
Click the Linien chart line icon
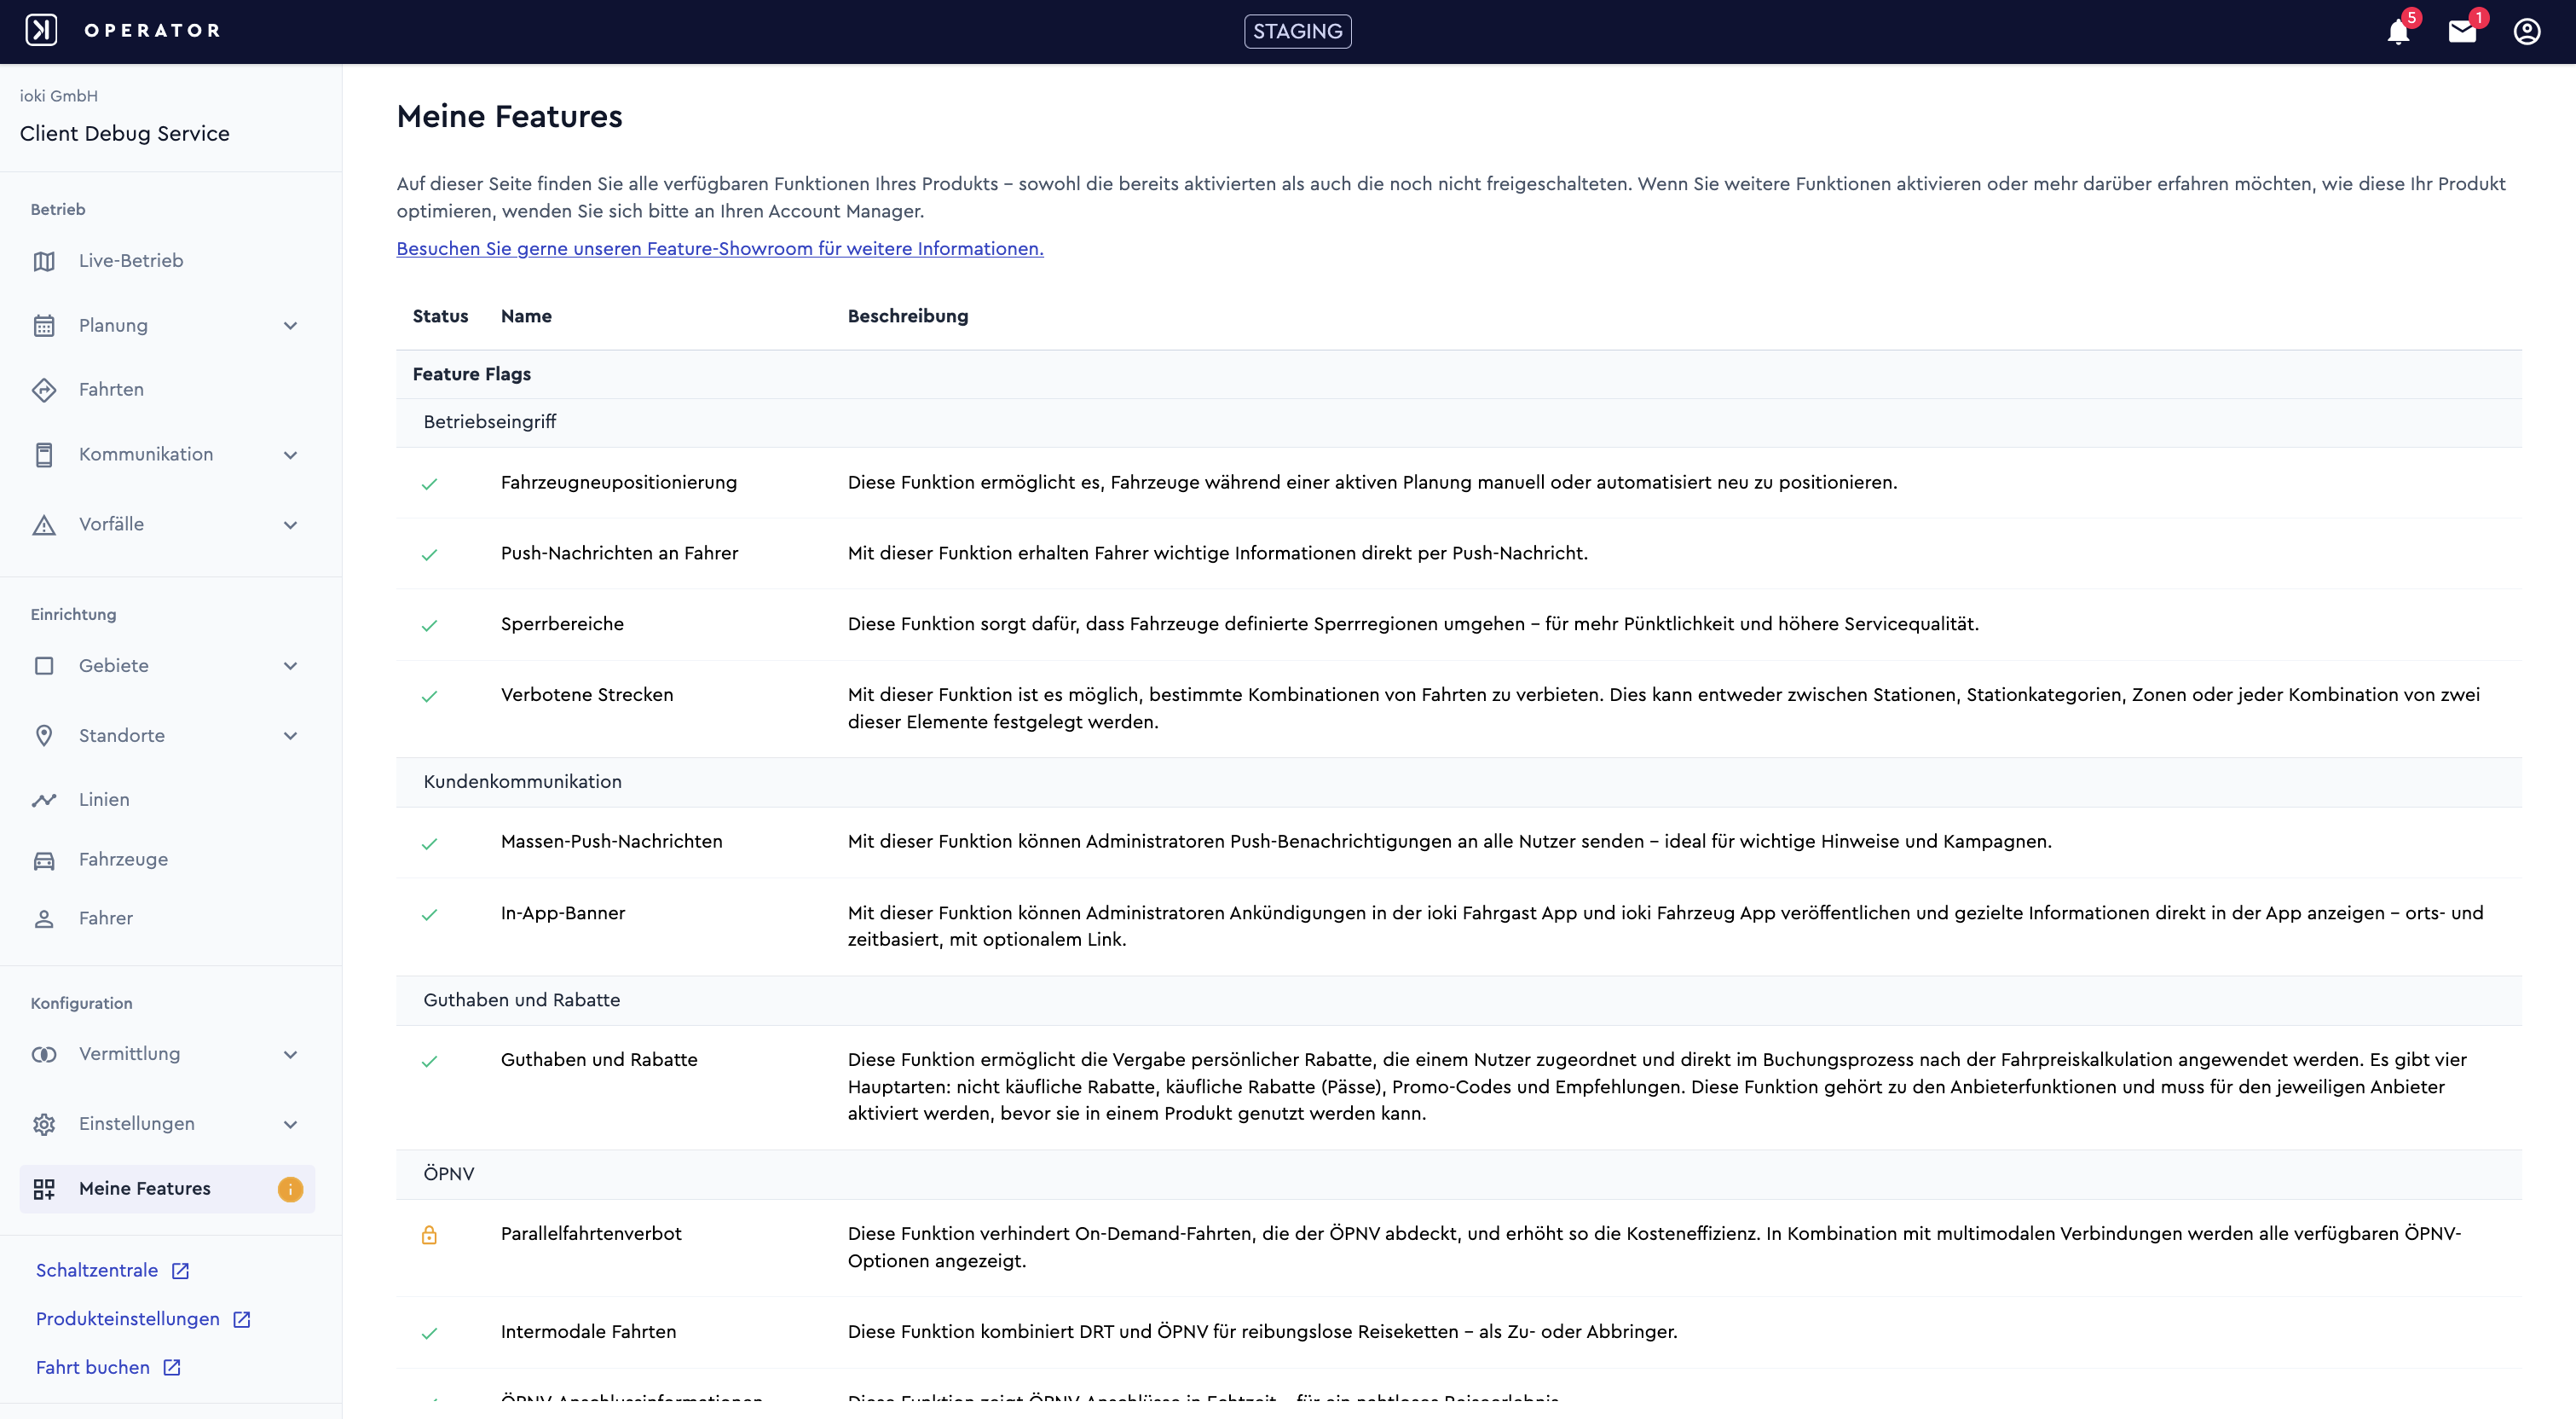(x=44, y=801)
